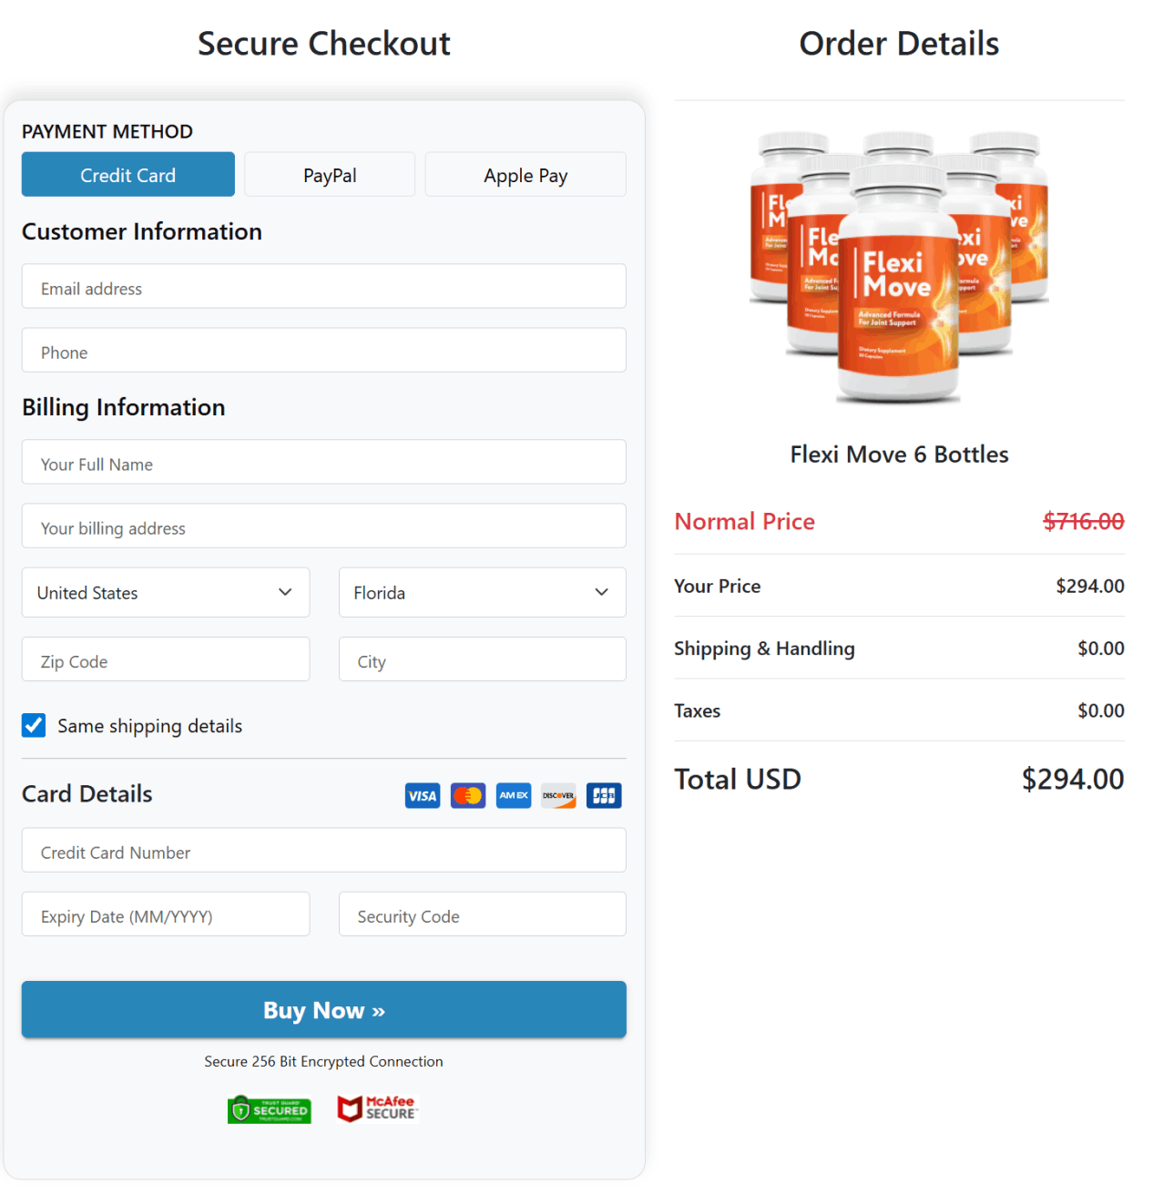This screenshot has width=1153, height=1195.
Task: Click the Trust Guard Secured badge
Action: 269,1109
